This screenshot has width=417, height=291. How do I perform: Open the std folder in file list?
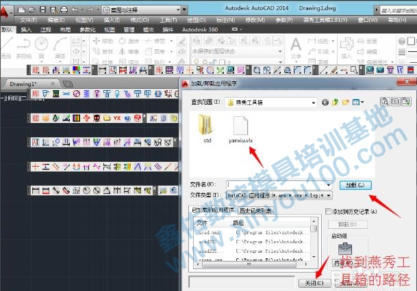207,128
